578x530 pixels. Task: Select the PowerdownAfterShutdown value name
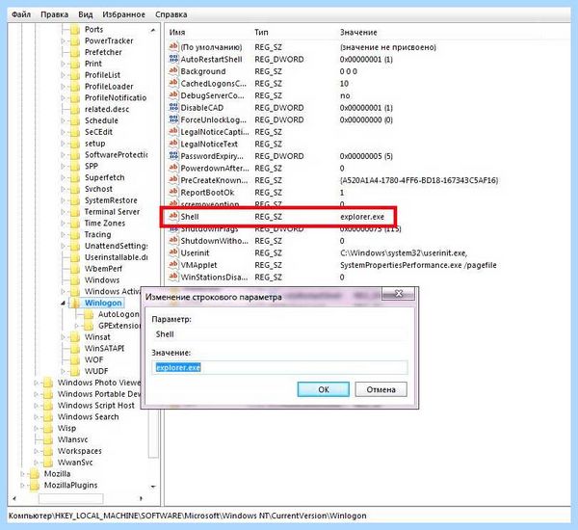[x=215, y=169]
